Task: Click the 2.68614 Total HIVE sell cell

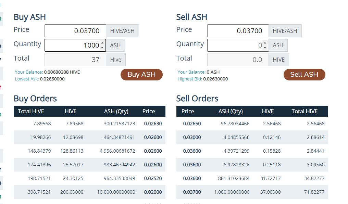Action: pyautogui.click(x=315, y=137)
